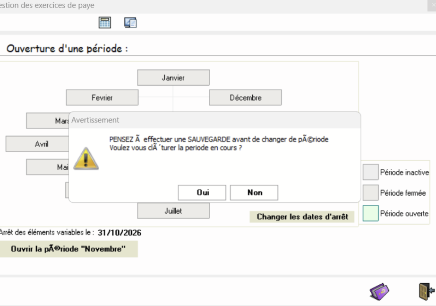
Task: Click the exit door icon
Action: pyautogui.click(x=426, y=291)
